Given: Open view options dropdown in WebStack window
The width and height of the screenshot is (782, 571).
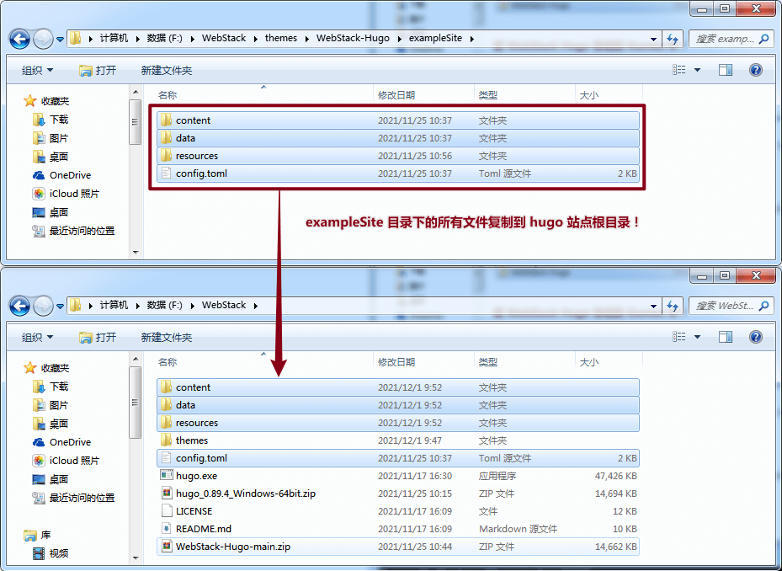Looking at the screenshot, I should pyautogui.click(x=697, y=337).
